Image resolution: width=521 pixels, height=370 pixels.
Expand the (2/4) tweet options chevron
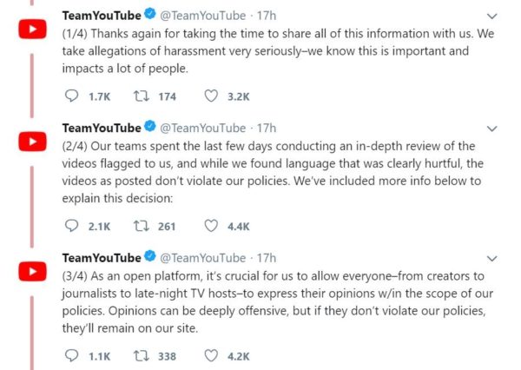click(492, 129)
